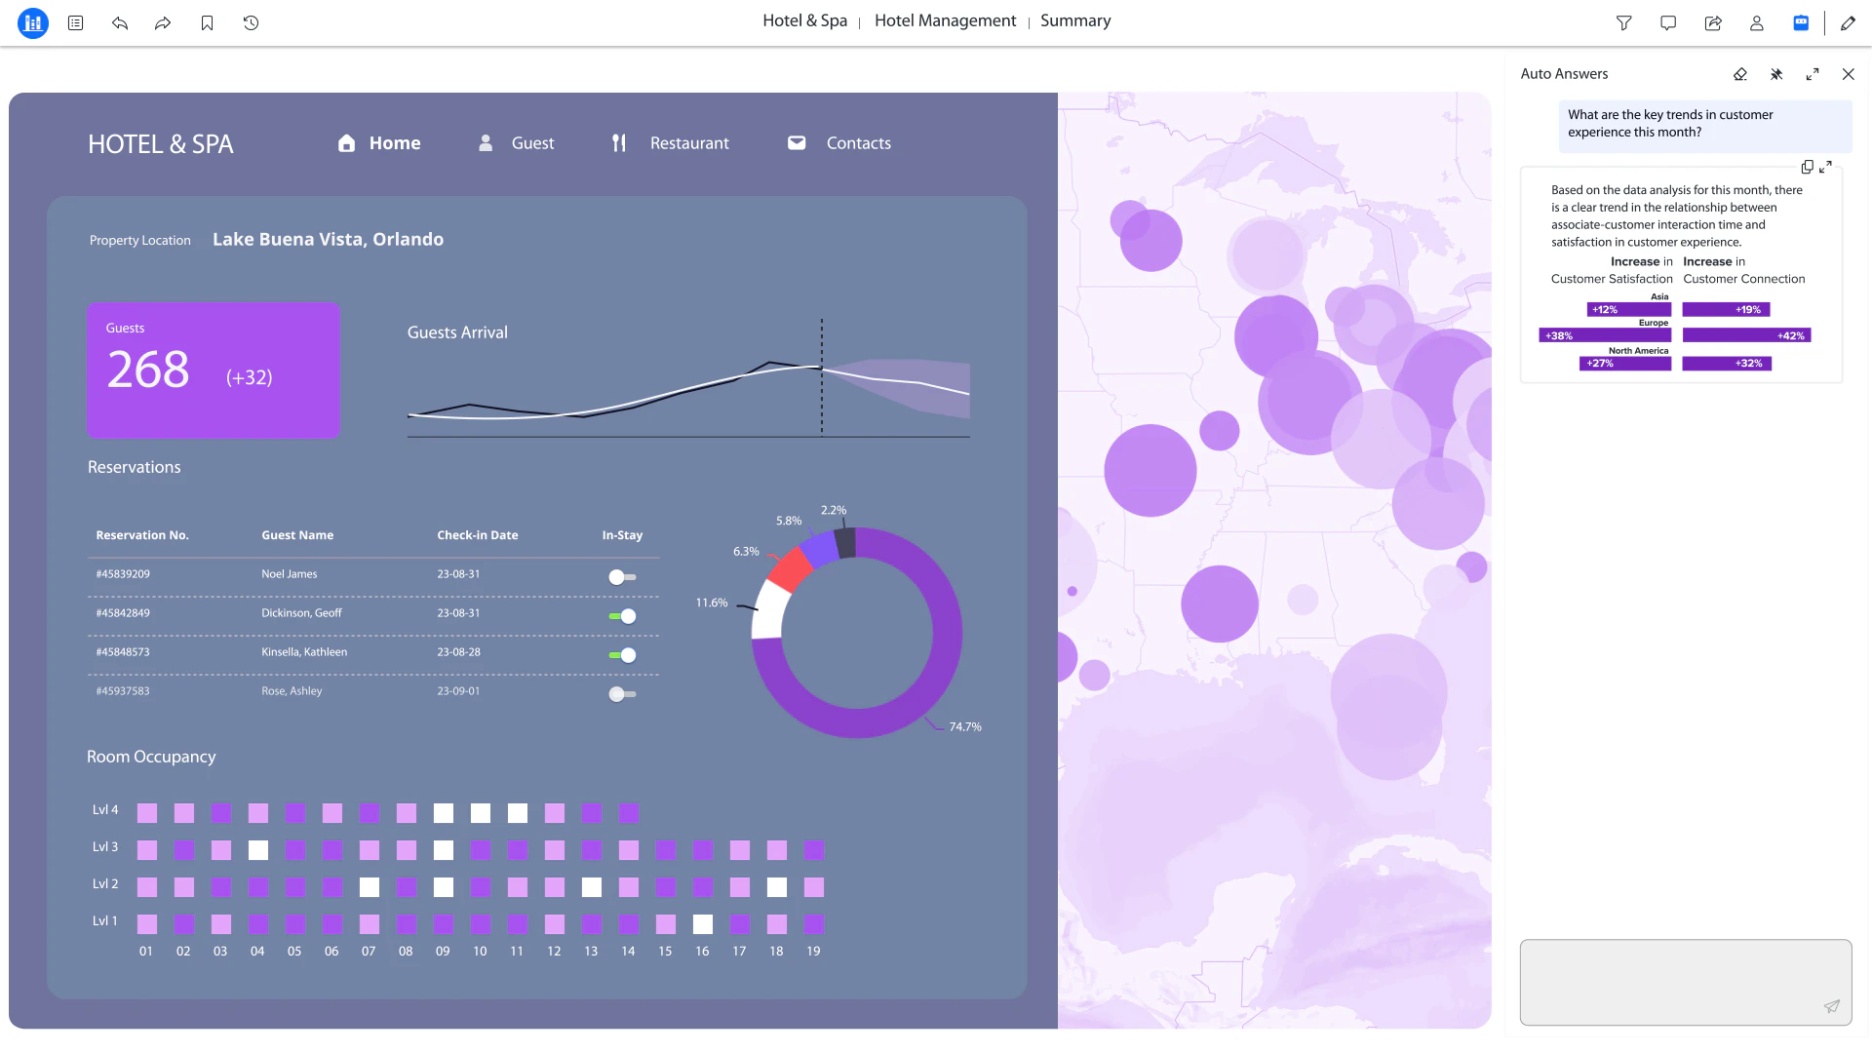
Task: Open the filter options
Action: [1624, 22]
